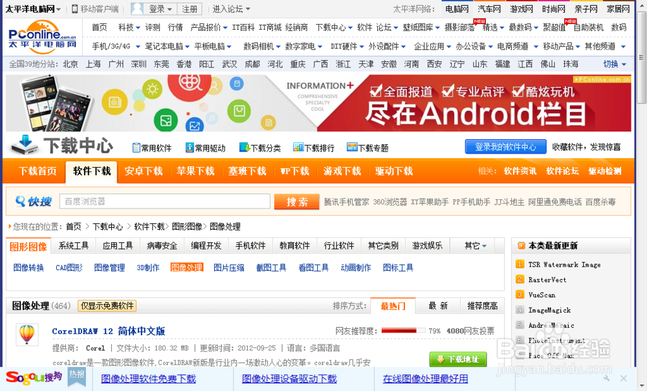Click rank 4 badge beside ImageMagick
647x391 pixels.
pos(520,309)
